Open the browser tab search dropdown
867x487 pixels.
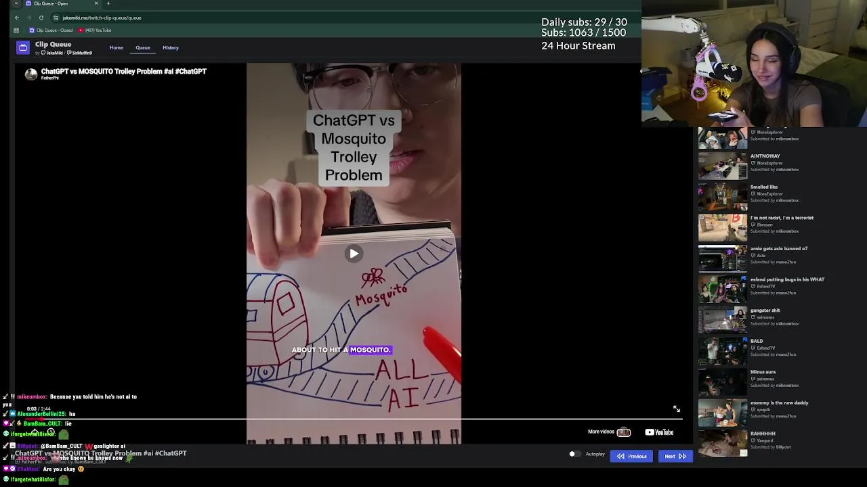pyautogui.click(x=16, y=3)
